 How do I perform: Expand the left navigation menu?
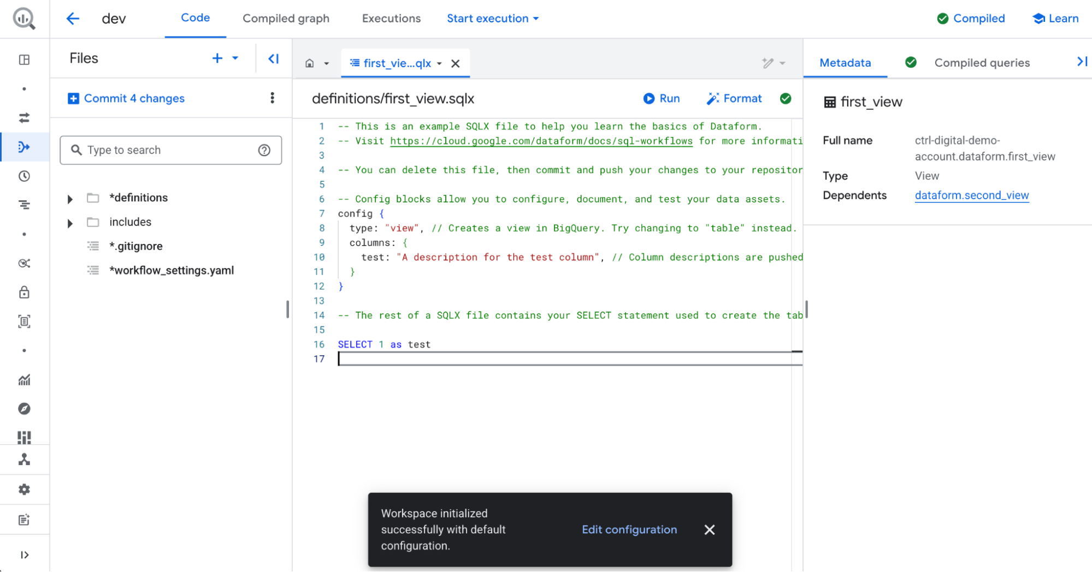pos(24,555)
